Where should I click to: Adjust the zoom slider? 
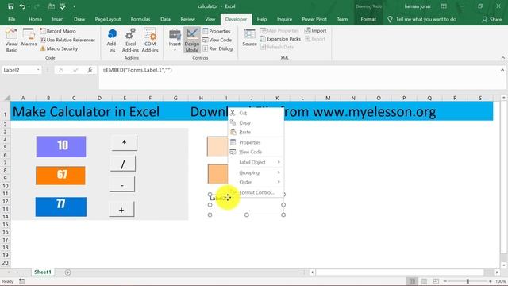click(x=468, y=281)
